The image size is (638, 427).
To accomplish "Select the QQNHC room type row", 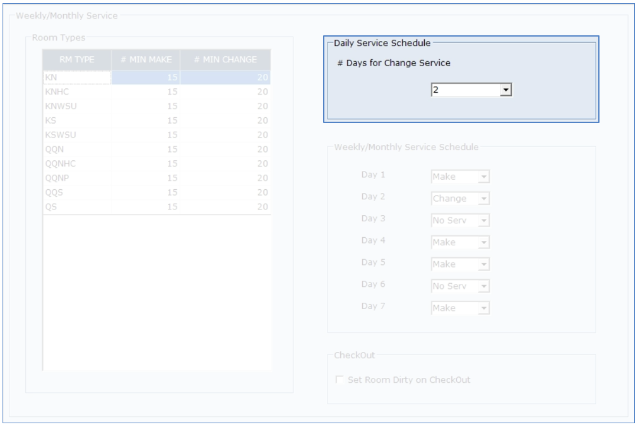I will (x=77, y=163).
